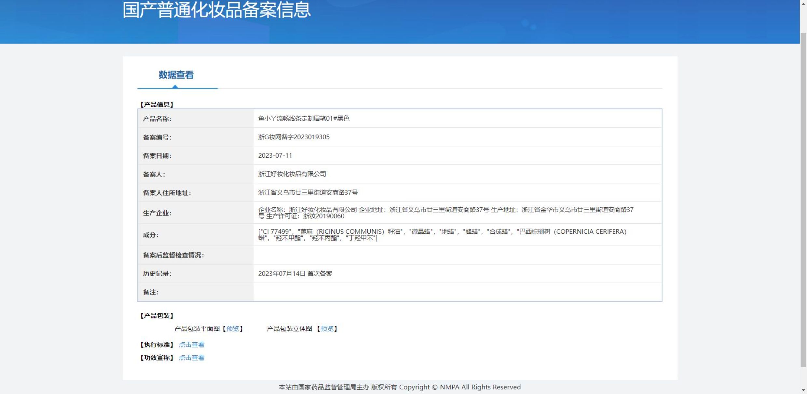Click the 生产企业: label
The width and height of the screenshot is (807, 394).
tap(157, 213)
